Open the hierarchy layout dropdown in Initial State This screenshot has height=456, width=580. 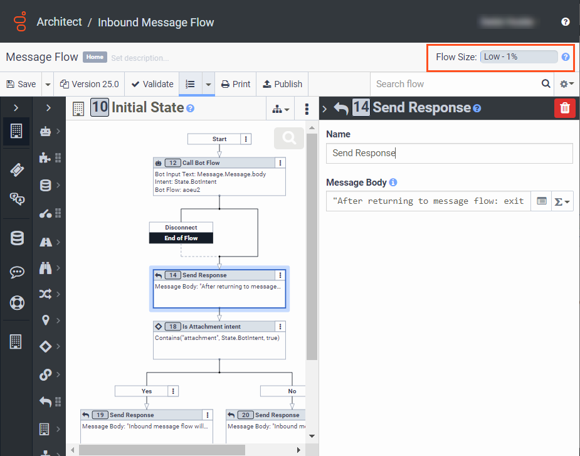pyautogui.click(x=281, y=109)
